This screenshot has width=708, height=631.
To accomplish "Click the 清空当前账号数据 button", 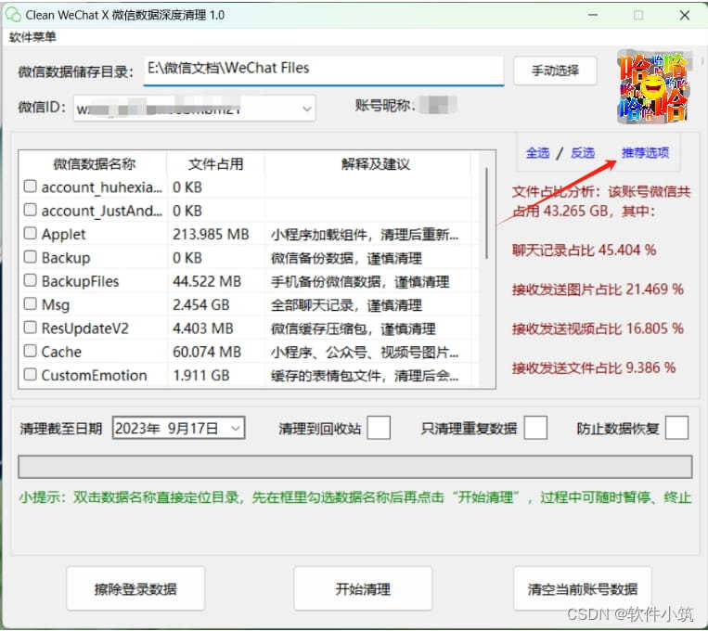I will click(583, 589).
